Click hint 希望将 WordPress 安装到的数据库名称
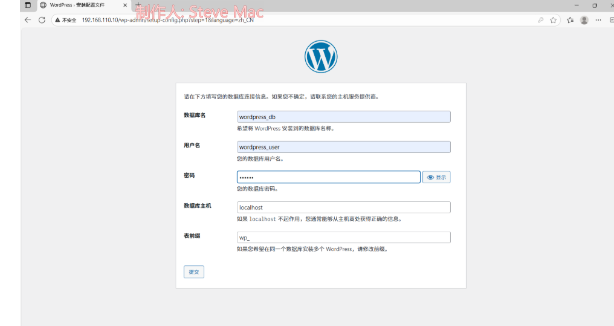 [285, 128]
